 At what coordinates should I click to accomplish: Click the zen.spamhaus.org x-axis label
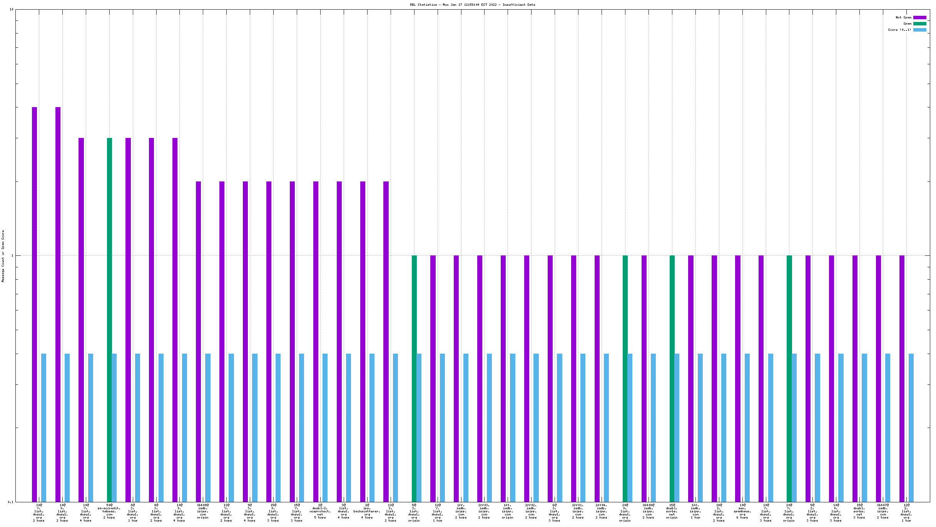coord(742,511)
